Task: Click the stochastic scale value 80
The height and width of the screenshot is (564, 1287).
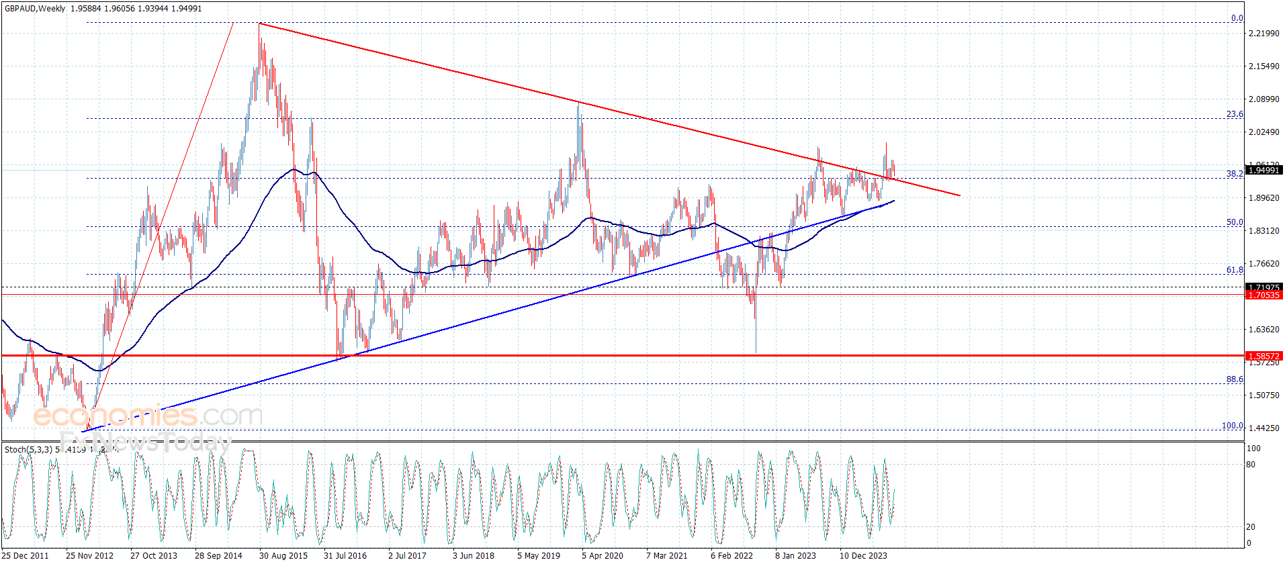Action: tap(1251, 465)
